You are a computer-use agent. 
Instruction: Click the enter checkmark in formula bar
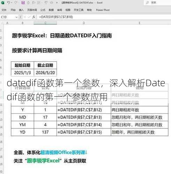click(29, 17)
